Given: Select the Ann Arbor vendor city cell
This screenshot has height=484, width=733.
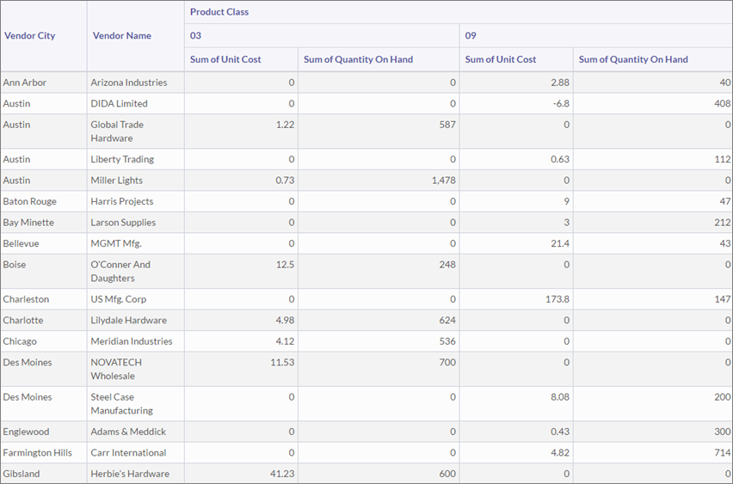Looking at the screenshot, I should (25, 83).
